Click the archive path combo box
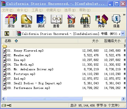Image resolution: width=127 pixels, height=109 pixels. point(70,34)
